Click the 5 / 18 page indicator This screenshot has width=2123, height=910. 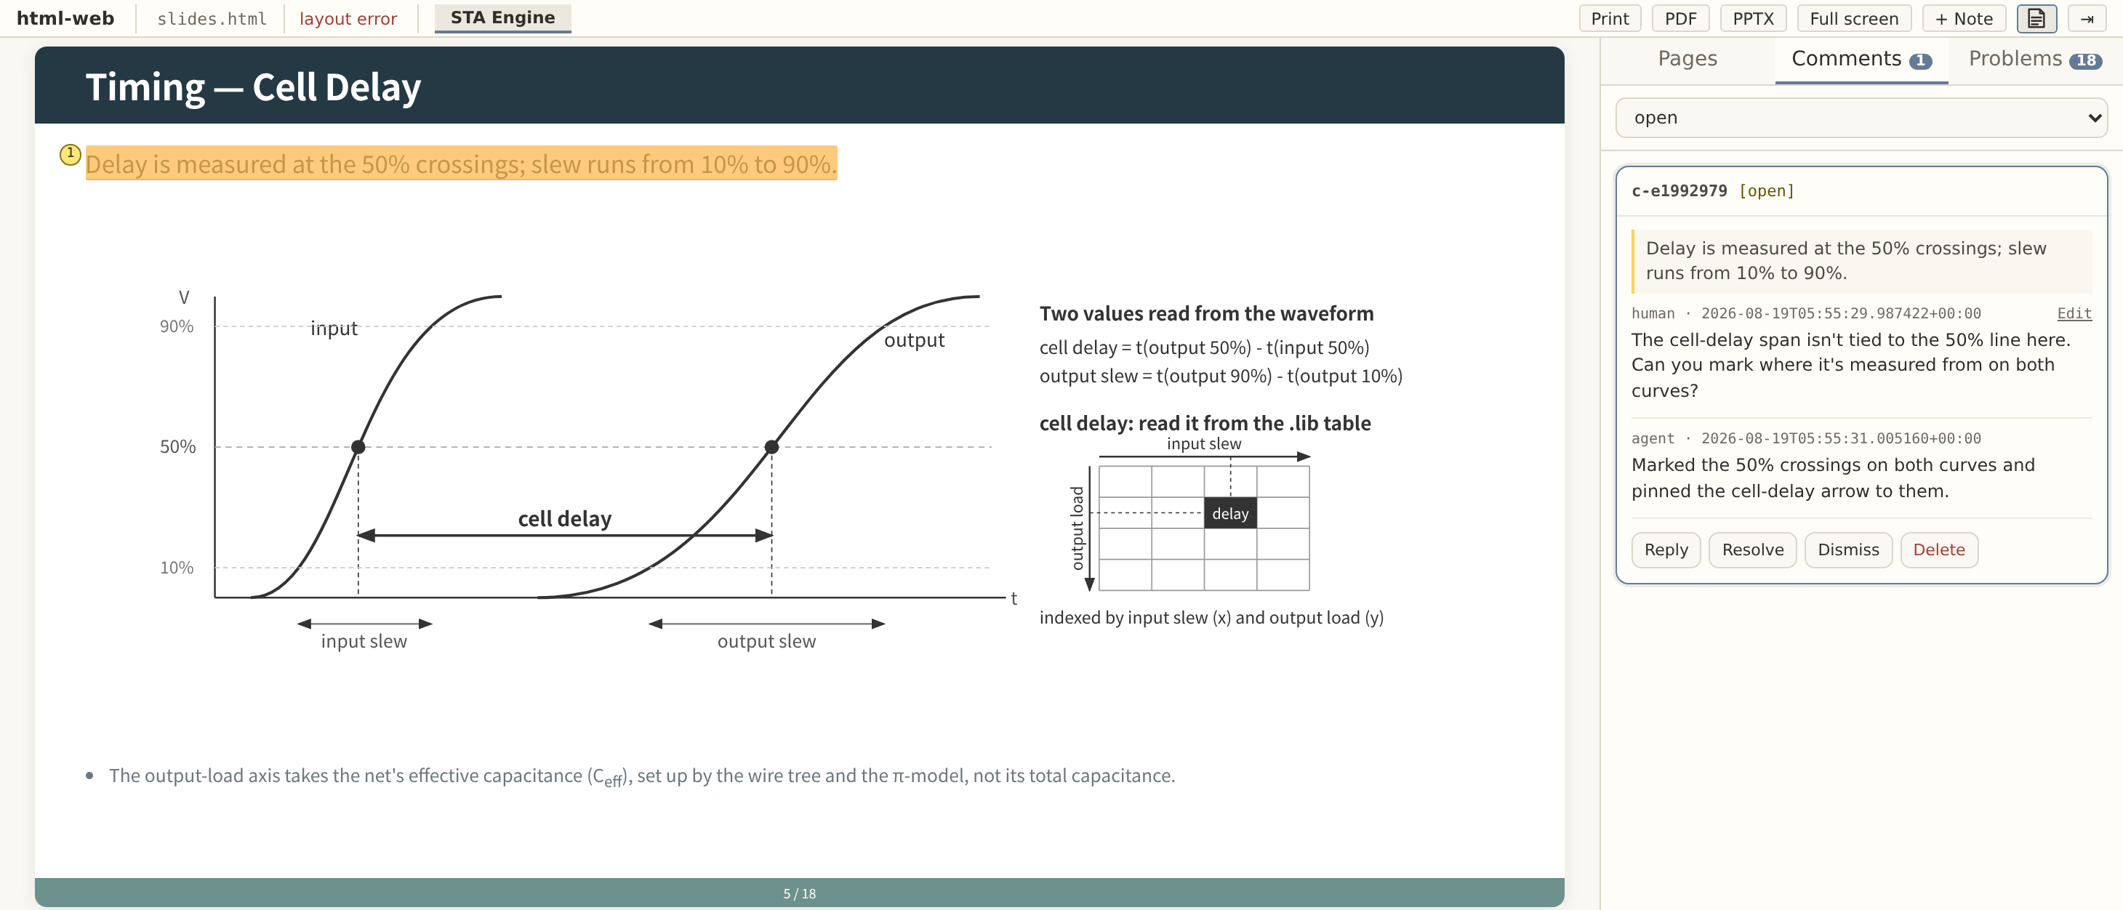(x=798, y=893)
